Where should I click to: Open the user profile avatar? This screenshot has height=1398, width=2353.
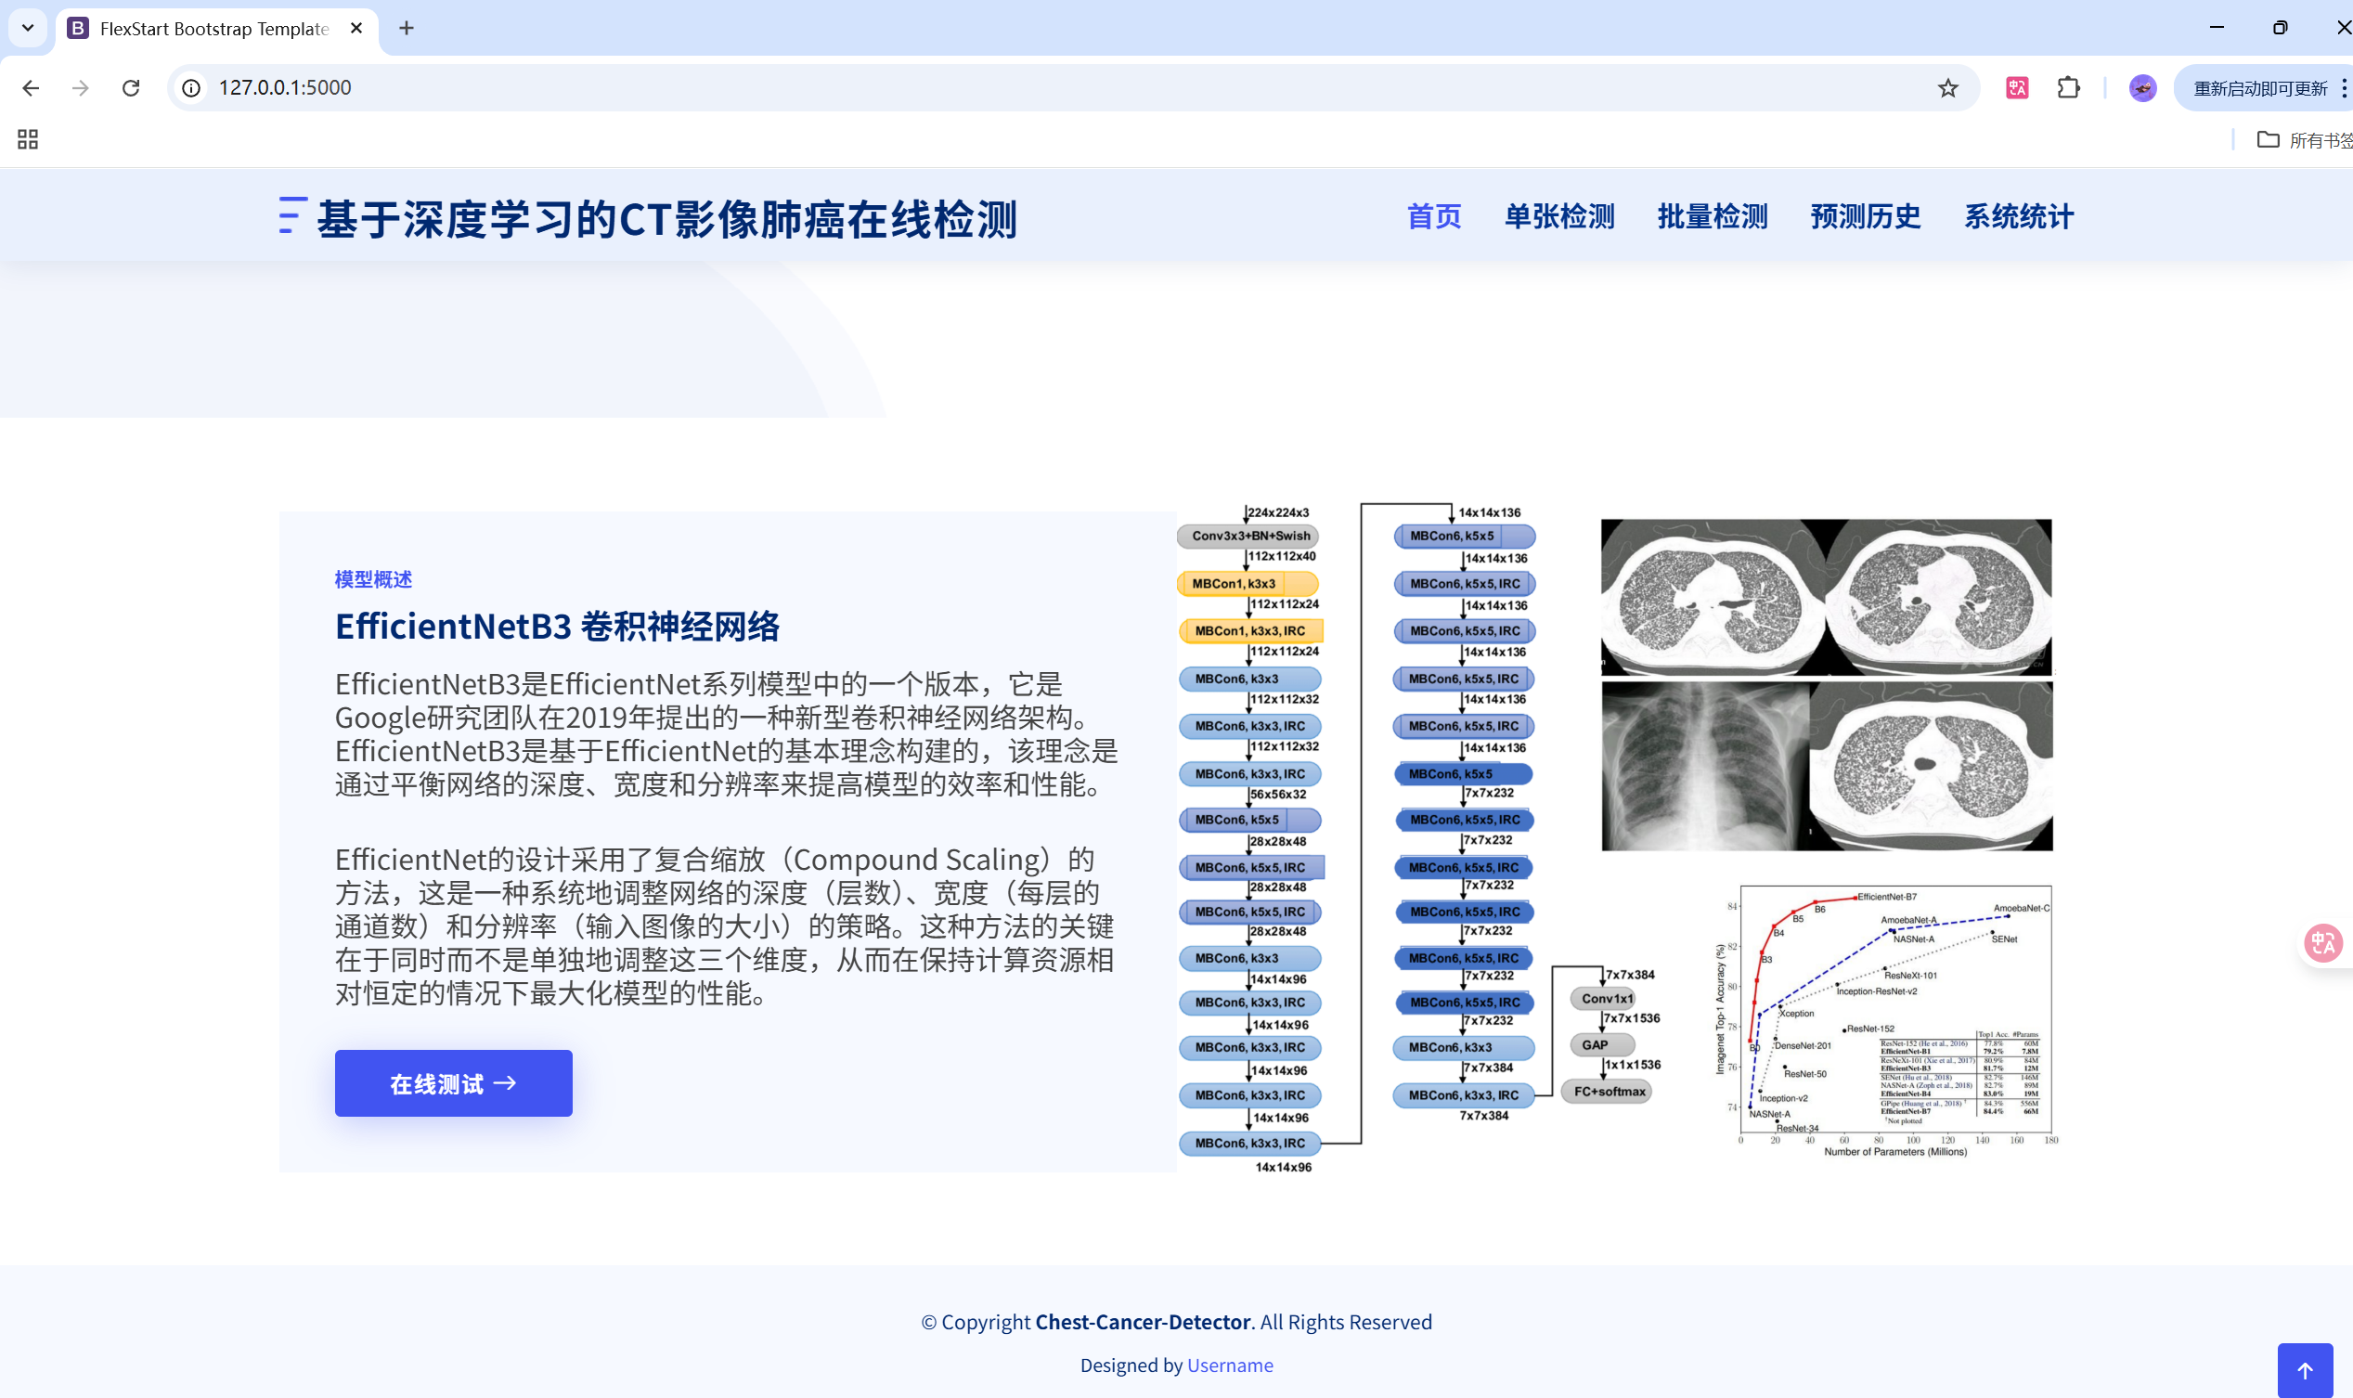click(2142, 87)
